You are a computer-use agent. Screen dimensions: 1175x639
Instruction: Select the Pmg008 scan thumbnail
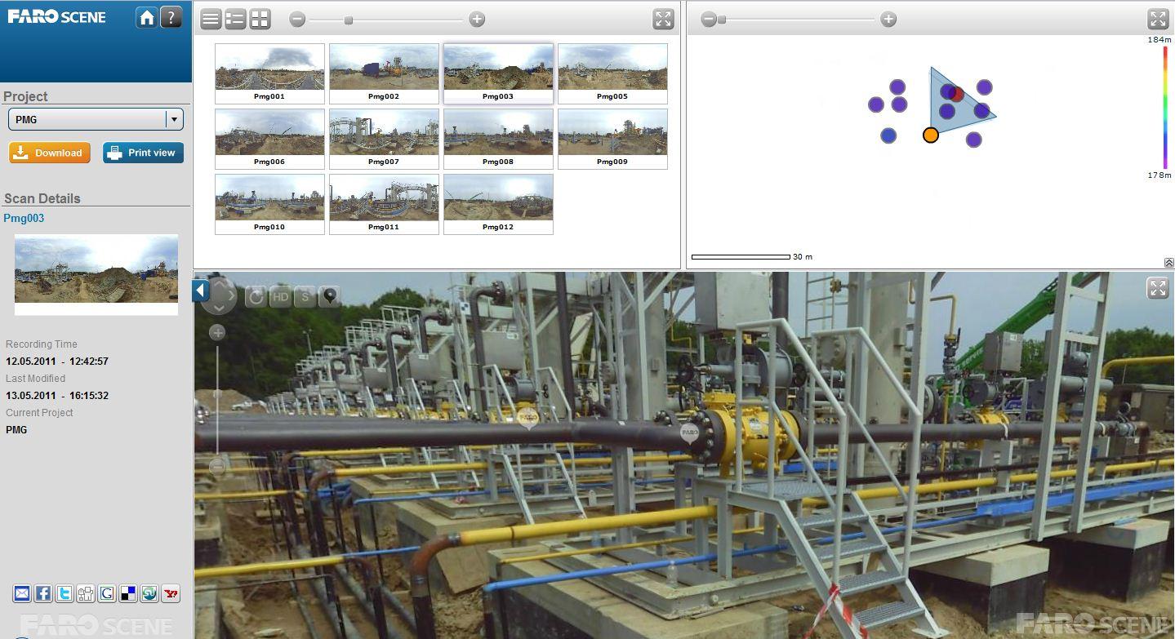pos(498,139)
